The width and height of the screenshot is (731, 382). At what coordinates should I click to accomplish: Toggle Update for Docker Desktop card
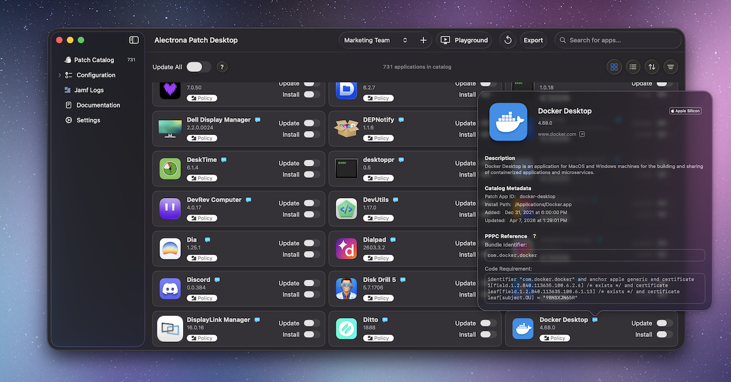[x=665, y=324]
